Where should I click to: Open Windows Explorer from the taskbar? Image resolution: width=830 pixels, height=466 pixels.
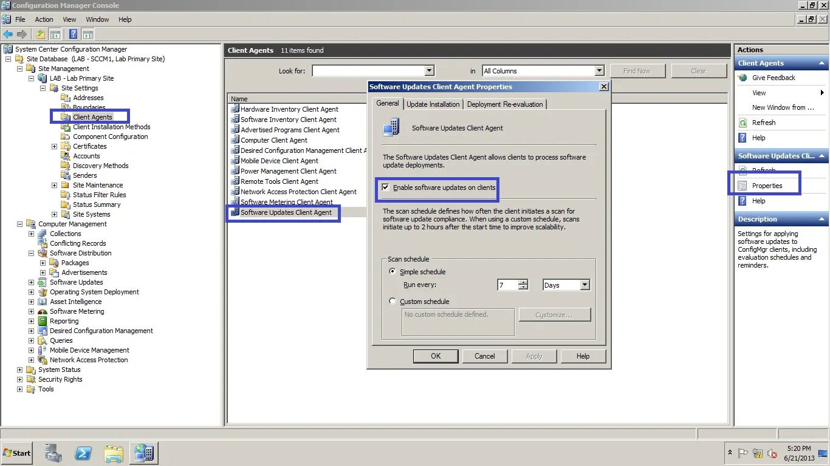tap(114, 453)
